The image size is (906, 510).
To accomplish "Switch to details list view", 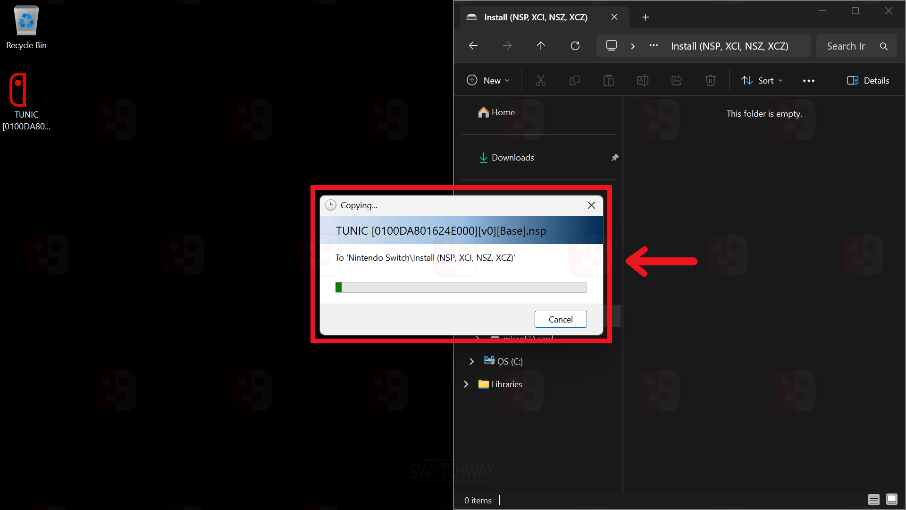I will [873, 499].
